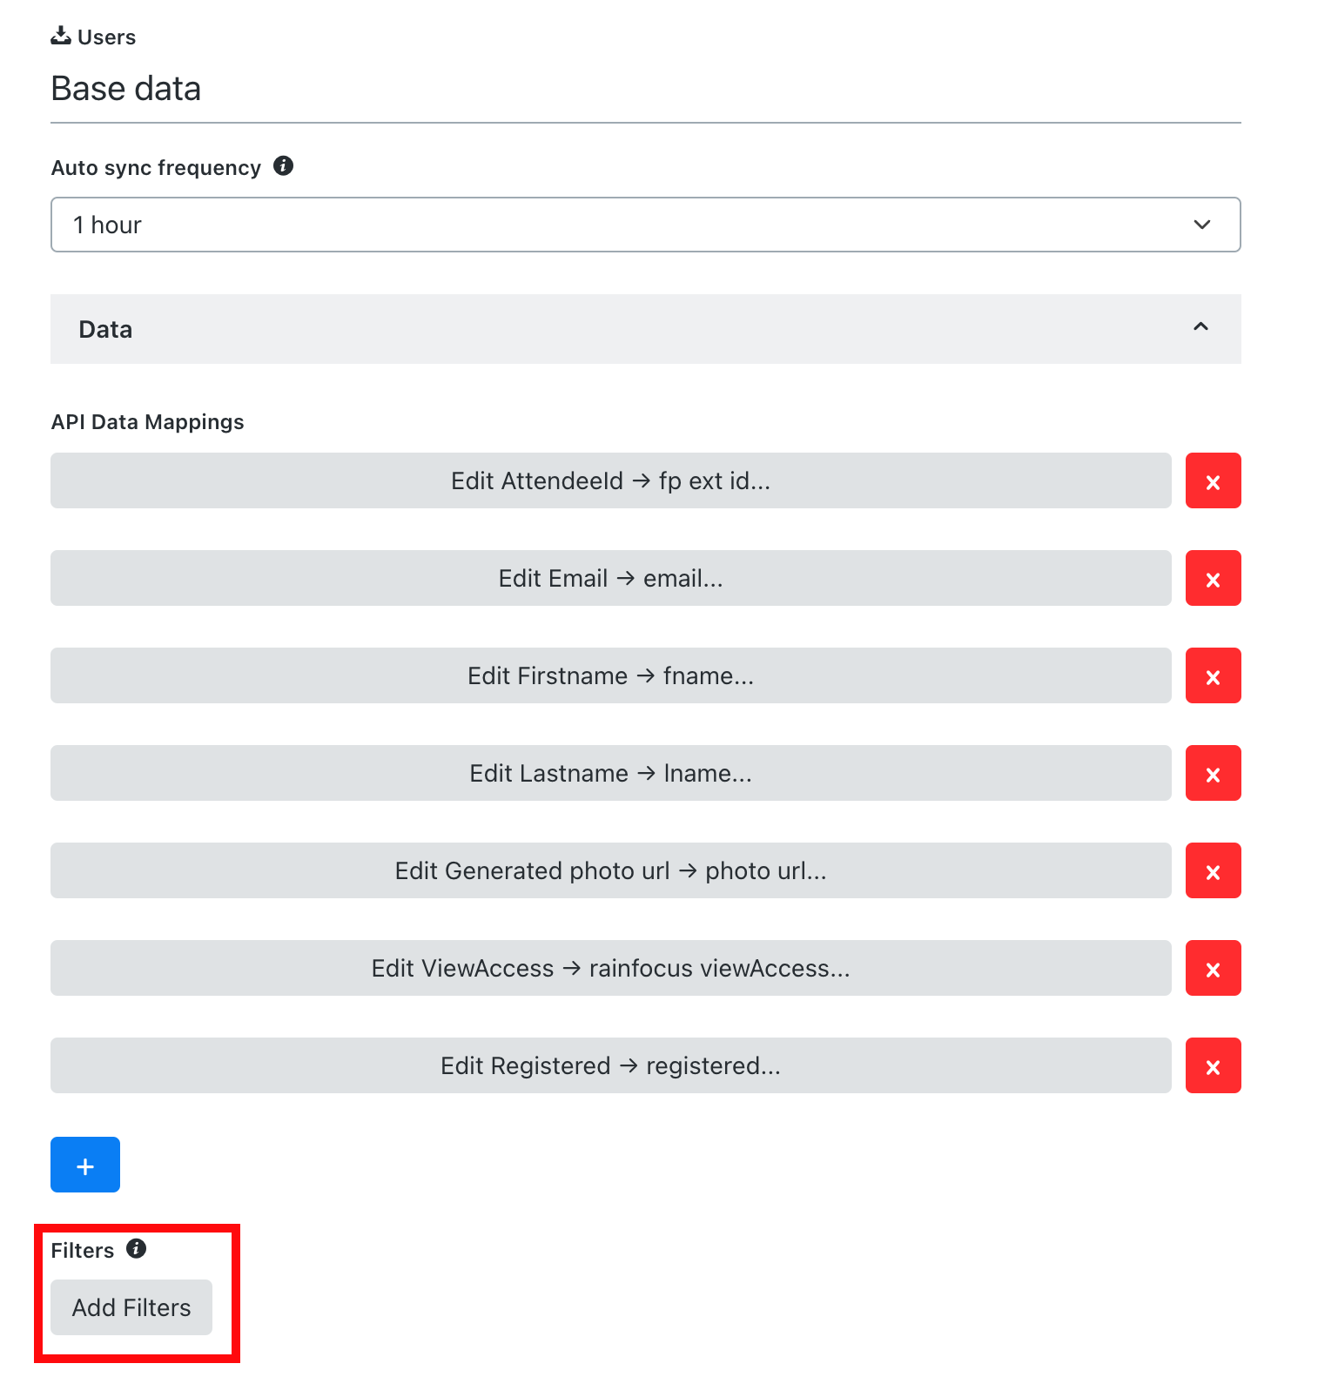Viewport: 1318px width, 1377px height.
Task: Open the Auto sync frequency dropdown
Action: click(645, 225)
